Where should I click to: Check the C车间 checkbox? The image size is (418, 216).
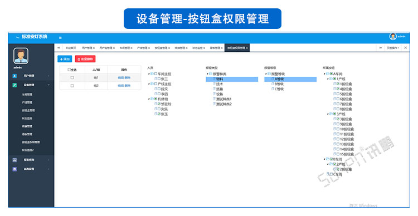332,174
